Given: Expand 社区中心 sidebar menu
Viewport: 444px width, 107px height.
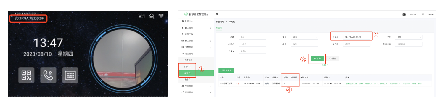Looking at the screenshot, I should (196, 21).
